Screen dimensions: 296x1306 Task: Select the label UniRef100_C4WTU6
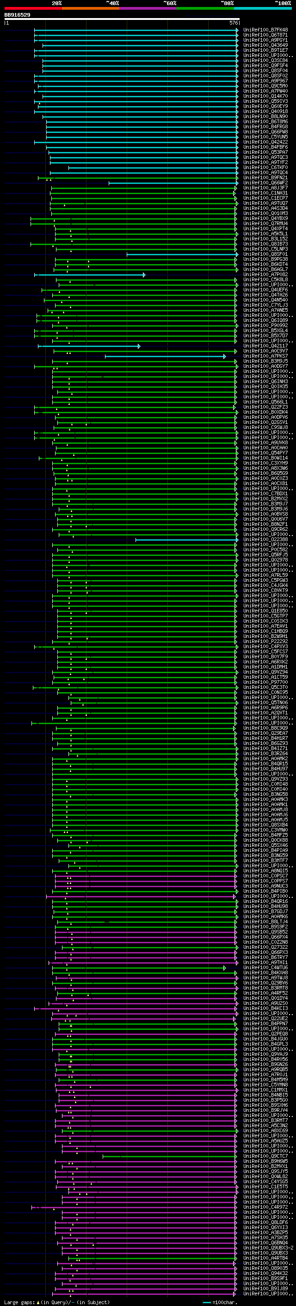(265, 967)
